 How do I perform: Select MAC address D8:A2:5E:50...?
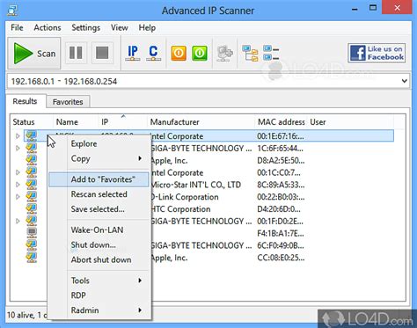281,161
